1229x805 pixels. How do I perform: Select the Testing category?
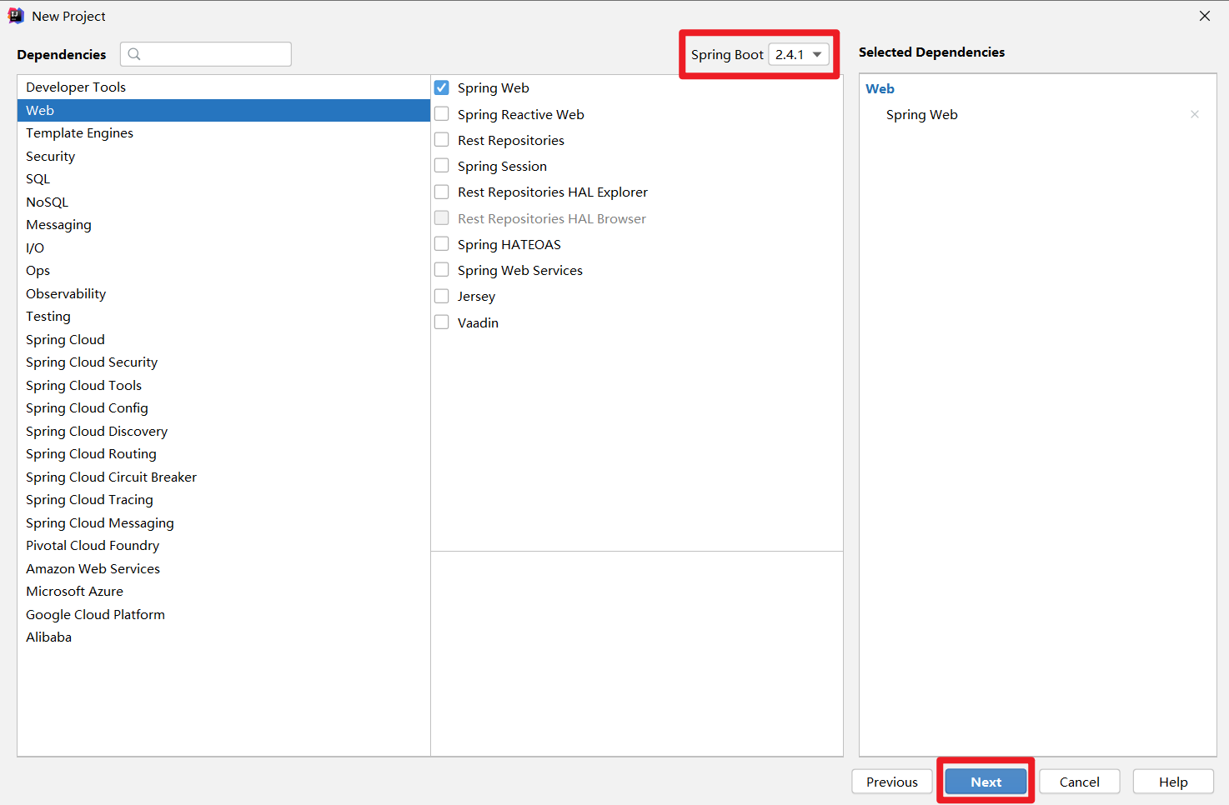(x=223, y=317)
